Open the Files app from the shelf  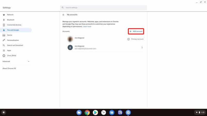pos(79,112)
